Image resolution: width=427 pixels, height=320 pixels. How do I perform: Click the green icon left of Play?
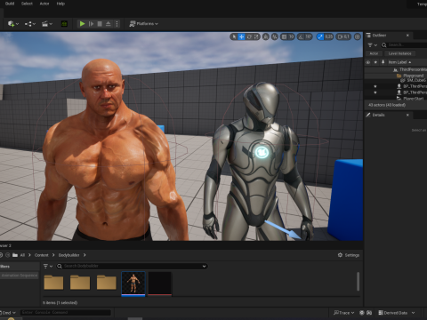pyautogui.click(x=64, y=24)
